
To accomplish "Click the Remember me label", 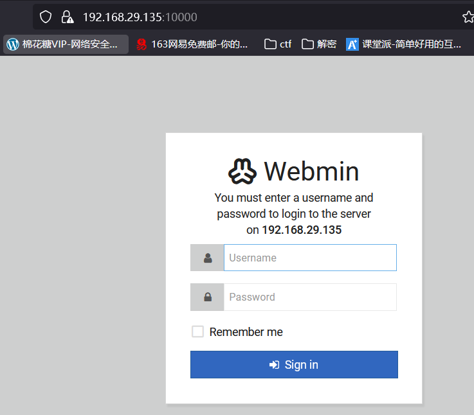I will click(246, 332).
